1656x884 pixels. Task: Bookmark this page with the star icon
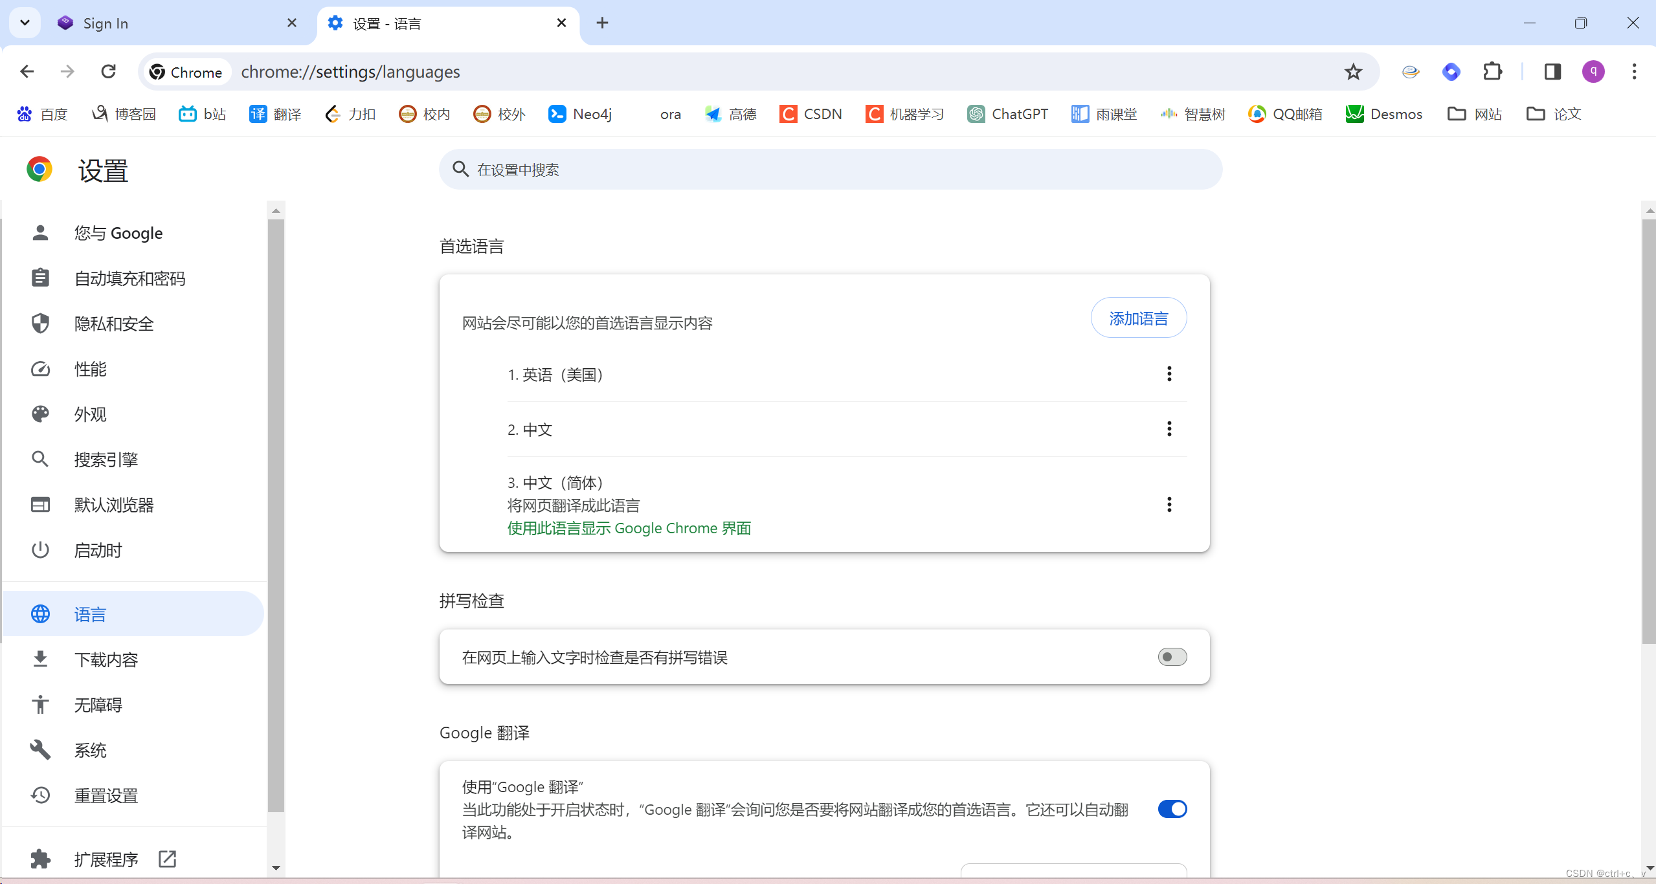point(1353,72)
